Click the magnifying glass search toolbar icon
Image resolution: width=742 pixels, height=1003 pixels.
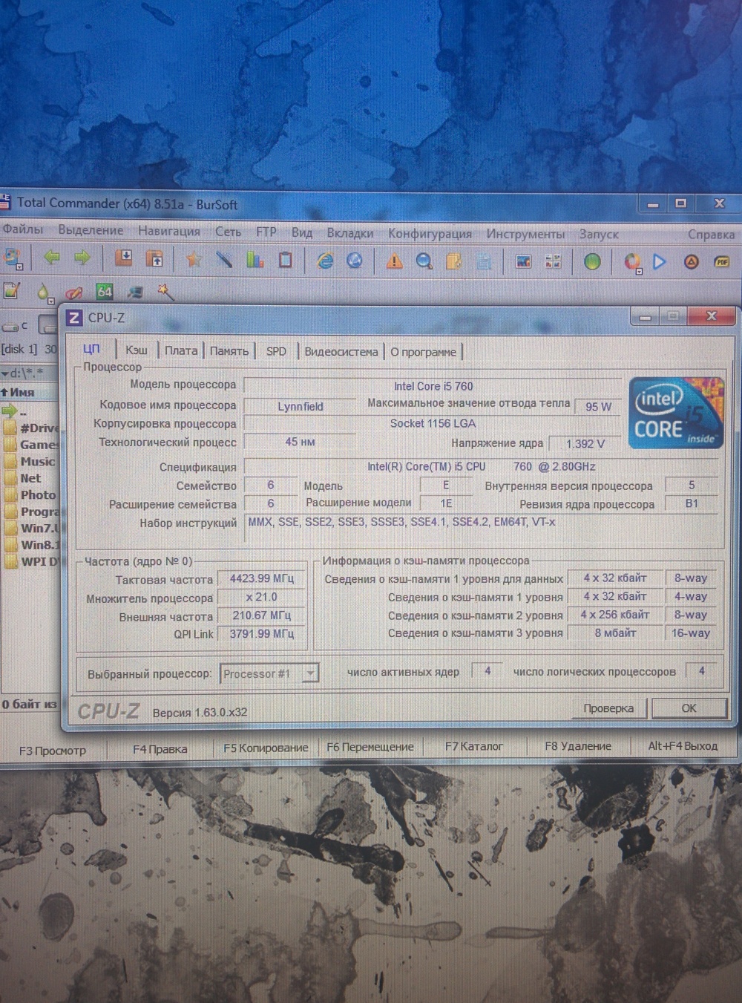click(424, 261)
